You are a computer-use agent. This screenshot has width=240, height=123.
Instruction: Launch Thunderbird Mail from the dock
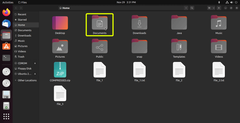6,24
